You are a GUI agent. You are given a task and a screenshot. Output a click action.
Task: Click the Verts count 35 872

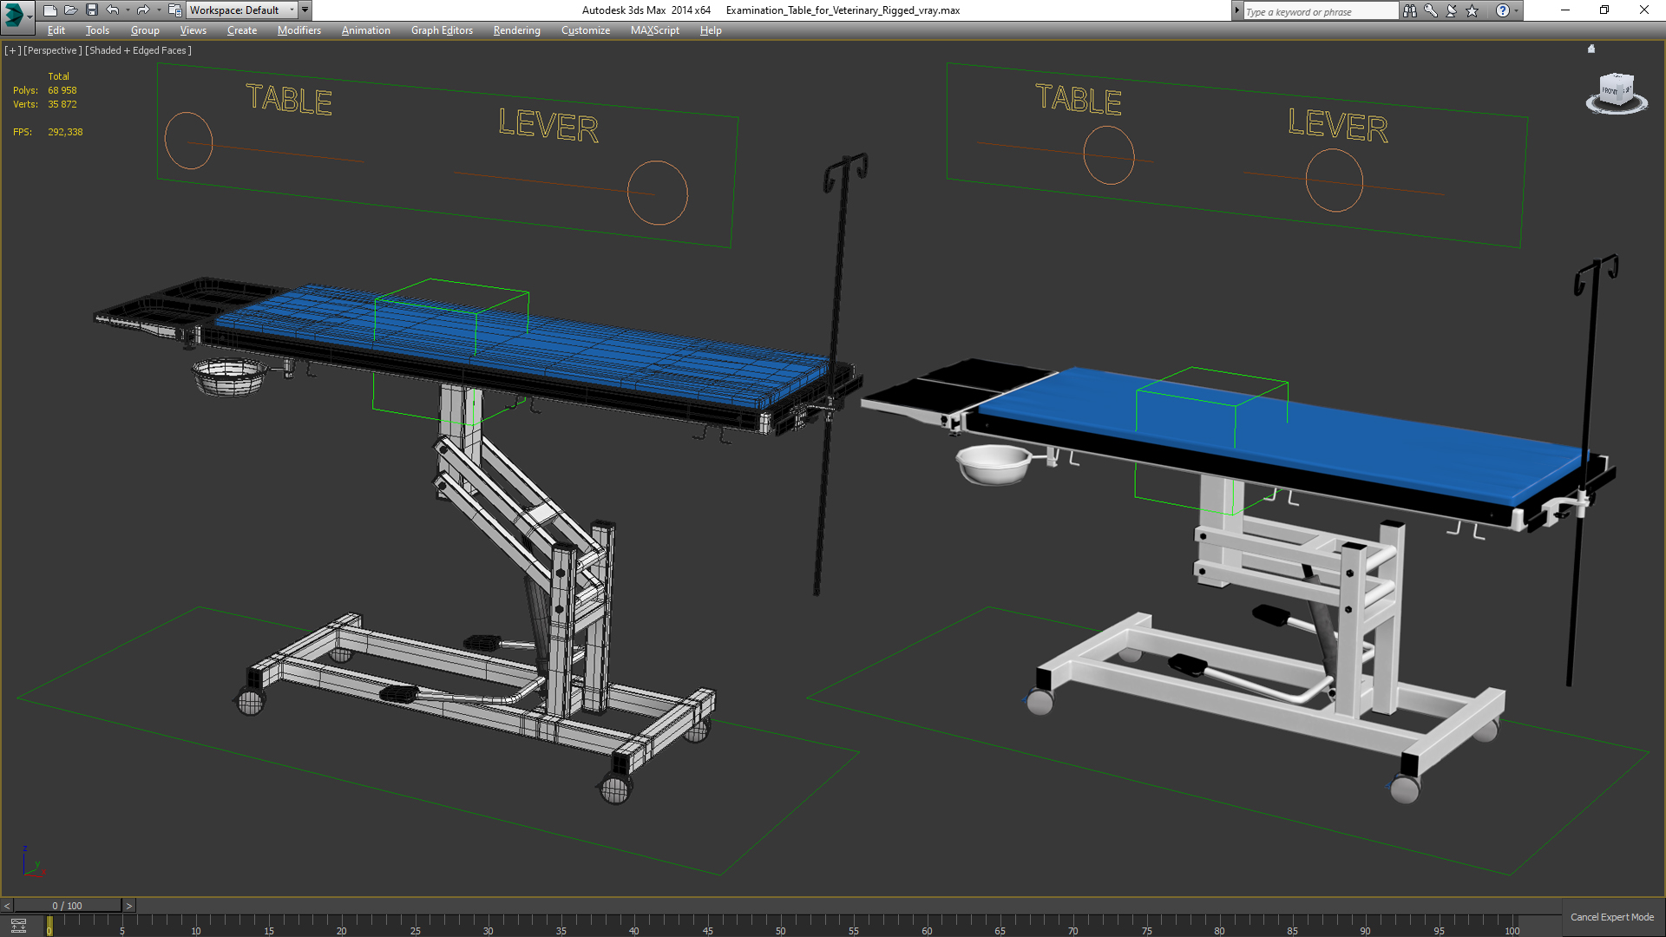click(62, 104)
